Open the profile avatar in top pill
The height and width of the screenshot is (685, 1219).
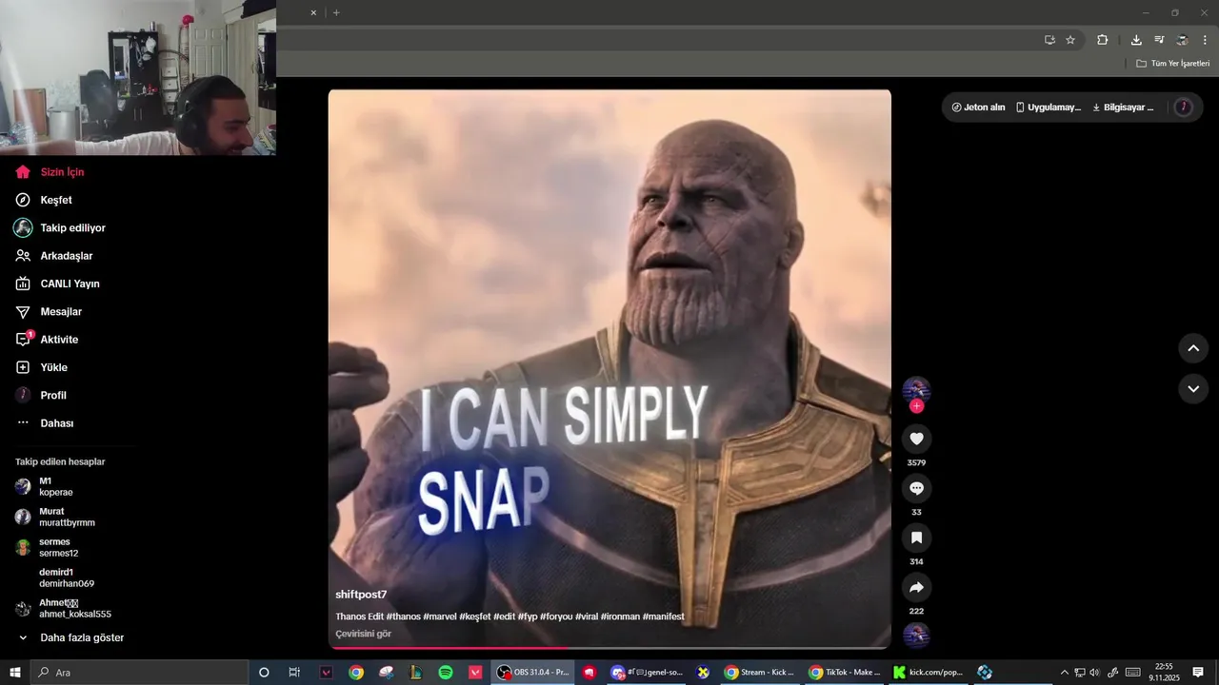tap(1184, 108)
